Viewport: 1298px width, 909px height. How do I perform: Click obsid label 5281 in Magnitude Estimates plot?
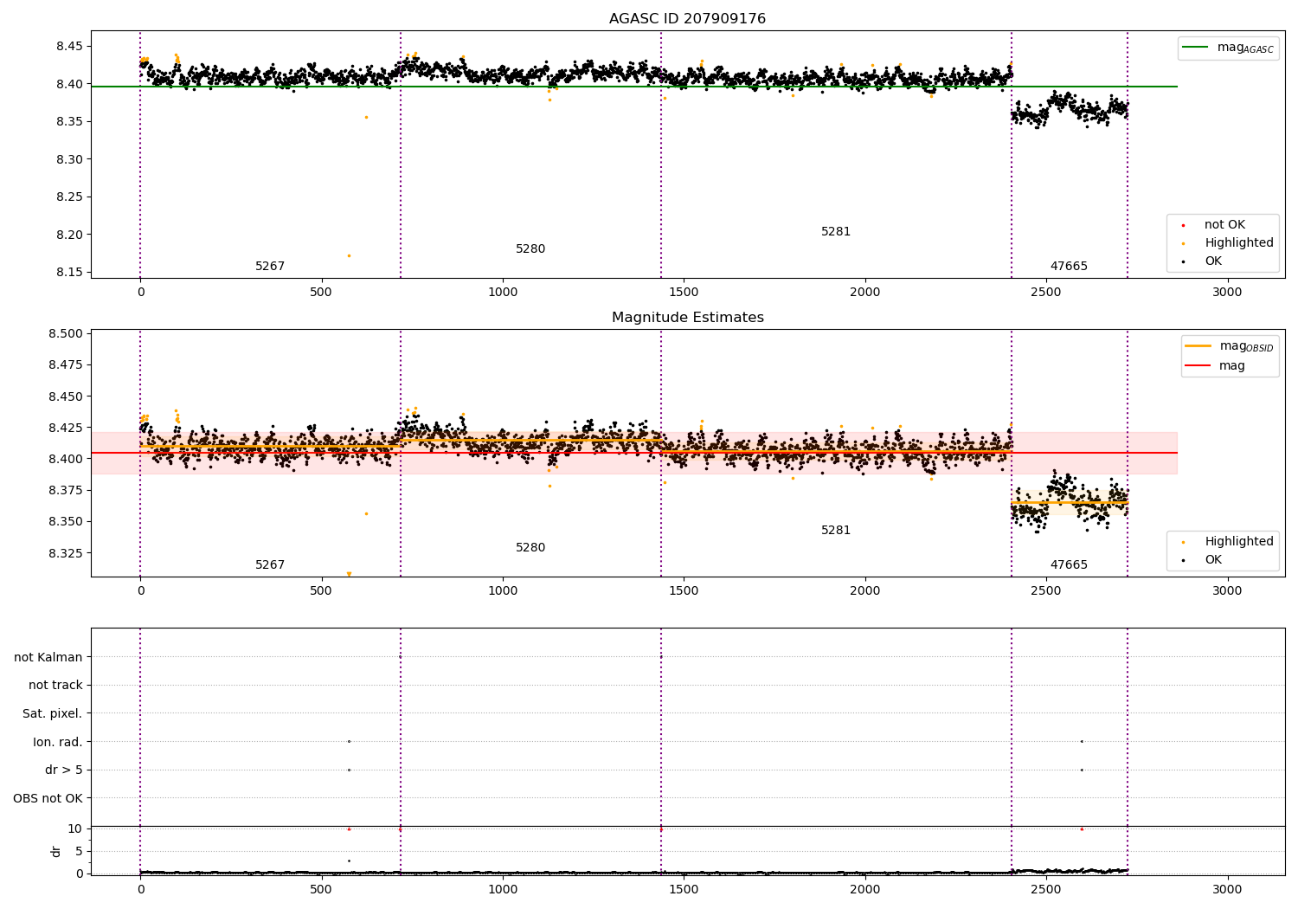pos(836,530)
